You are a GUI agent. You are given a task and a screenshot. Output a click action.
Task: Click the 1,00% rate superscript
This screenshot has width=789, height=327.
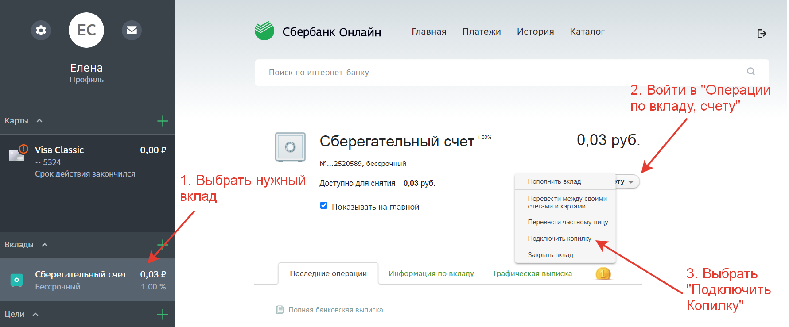coord(484,137)
